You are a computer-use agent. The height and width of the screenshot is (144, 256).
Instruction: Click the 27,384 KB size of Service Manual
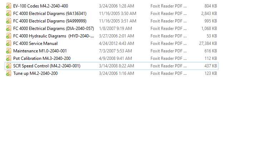(x=208, y=43)
